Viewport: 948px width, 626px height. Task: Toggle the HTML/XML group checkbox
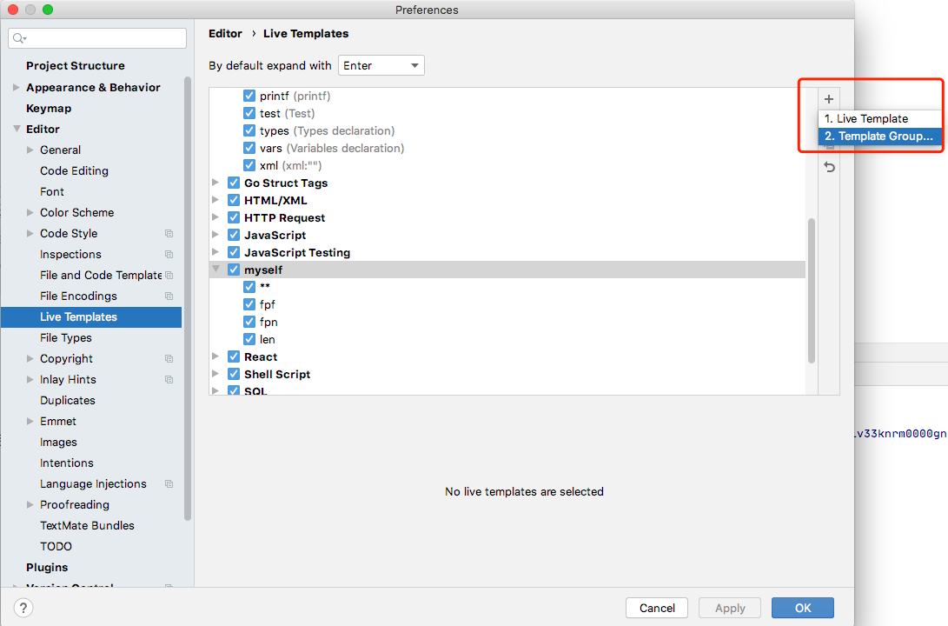click(x=234, y=200)
